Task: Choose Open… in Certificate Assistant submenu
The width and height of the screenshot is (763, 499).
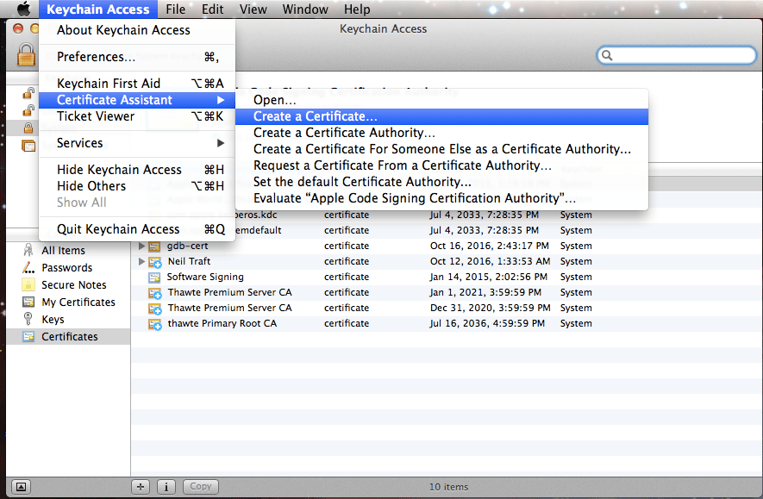Action: point(441,100)
